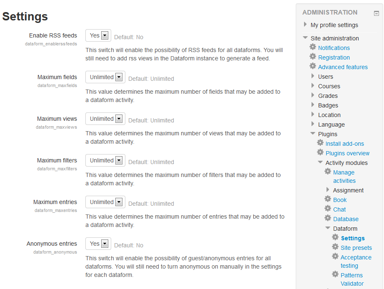
Task: Click the Patterns Validator gear icon
Action: 336,274
